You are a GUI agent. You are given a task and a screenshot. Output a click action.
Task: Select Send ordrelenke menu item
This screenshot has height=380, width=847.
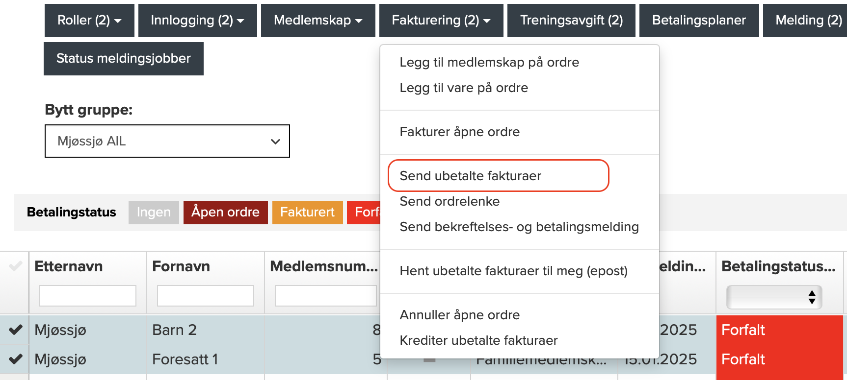point(519,201)
